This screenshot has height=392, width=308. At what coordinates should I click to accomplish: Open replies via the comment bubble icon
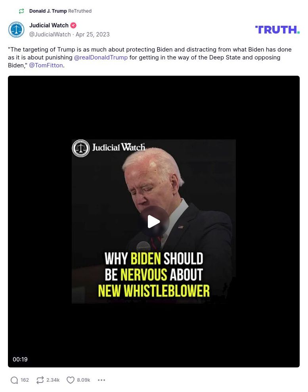coord(14,380)
